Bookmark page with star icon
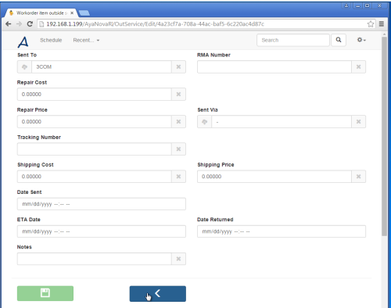 (x=371, y=24)
